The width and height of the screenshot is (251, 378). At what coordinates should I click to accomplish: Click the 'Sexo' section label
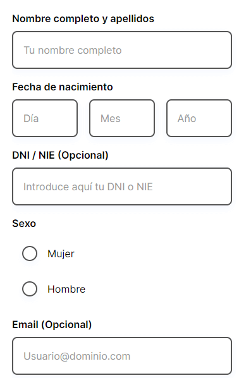[24, 224]
